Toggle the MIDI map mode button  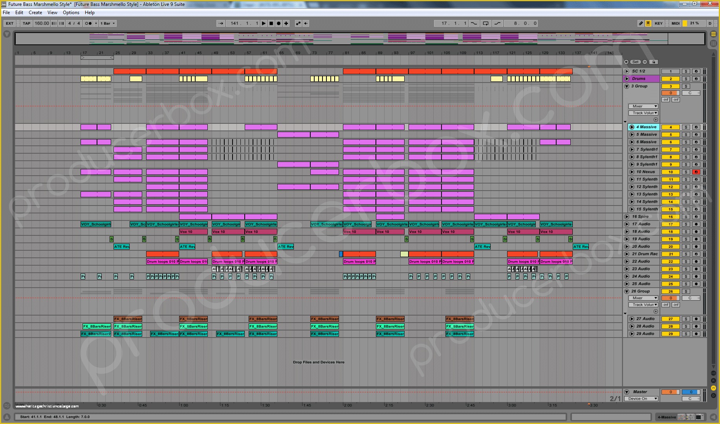click(x=676, y=23)
